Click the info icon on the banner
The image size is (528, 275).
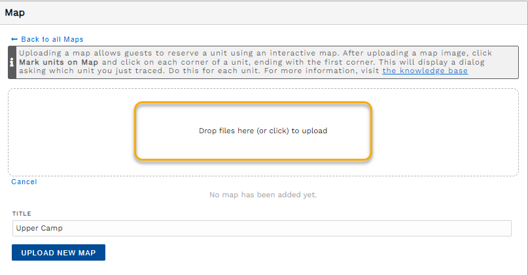click(12, 61)
